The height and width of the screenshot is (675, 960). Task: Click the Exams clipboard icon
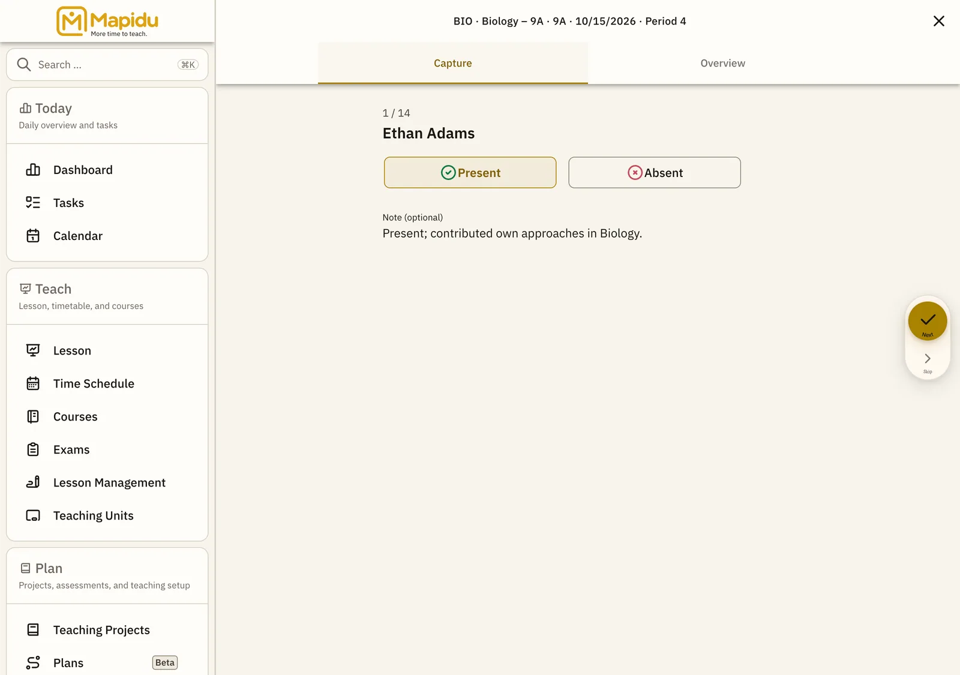(33, 449)
